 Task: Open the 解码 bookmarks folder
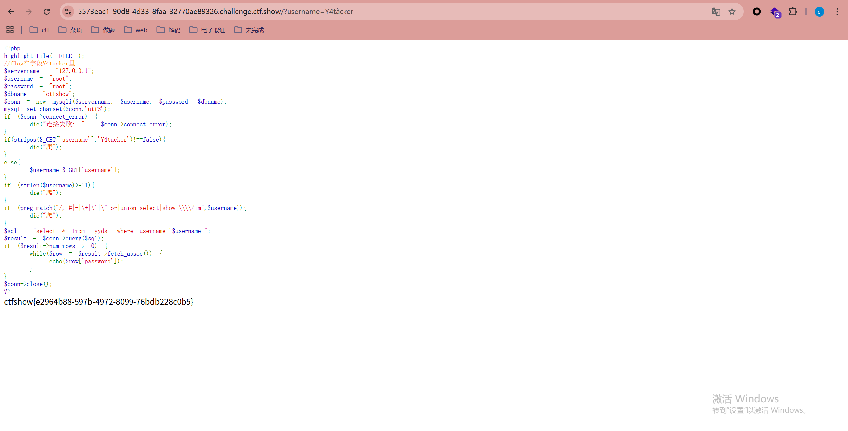click(169, 30)
